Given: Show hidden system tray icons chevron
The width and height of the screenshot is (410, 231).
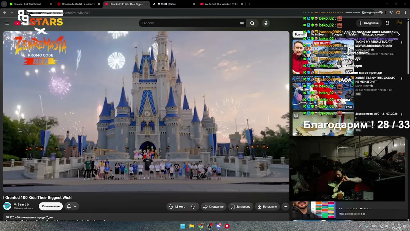Looking at the screenshot, I should tap(360, 226).
